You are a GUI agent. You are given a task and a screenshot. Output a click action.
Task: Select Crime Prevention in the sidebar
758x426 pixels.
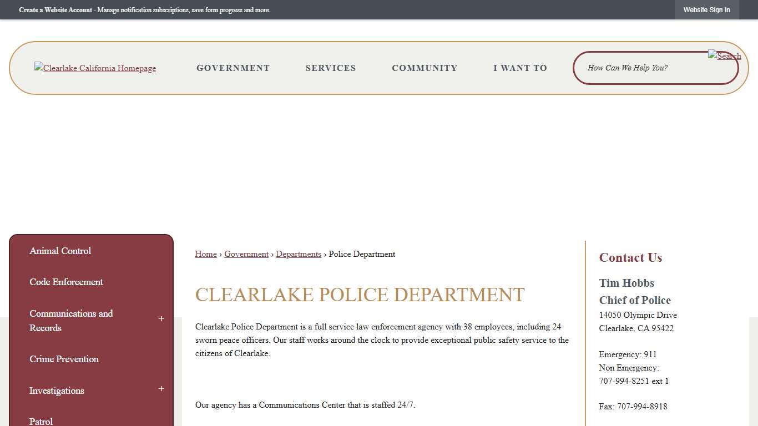(64, 359)
